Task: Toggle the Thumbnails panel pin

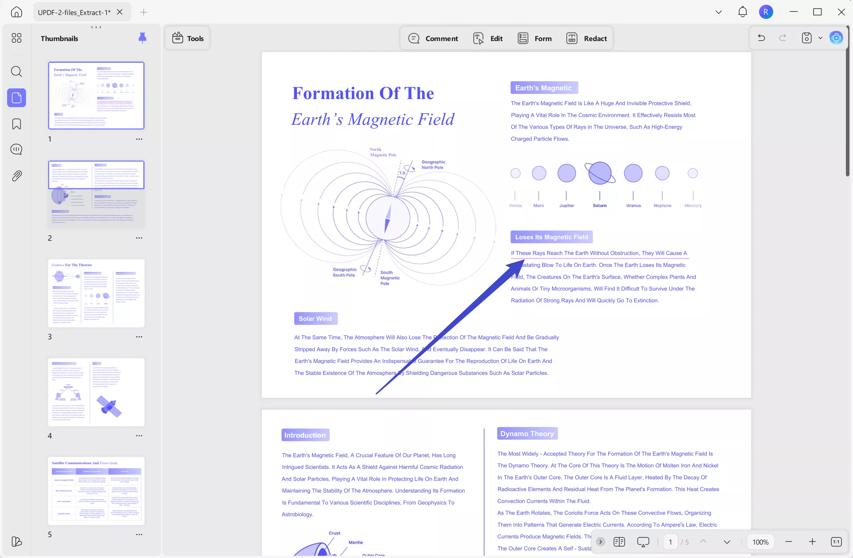Action: (142, 38)
